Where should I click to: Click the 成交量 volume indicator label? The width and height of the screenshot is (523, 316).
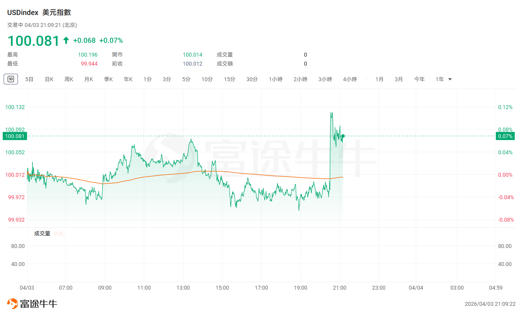(42, 234)
